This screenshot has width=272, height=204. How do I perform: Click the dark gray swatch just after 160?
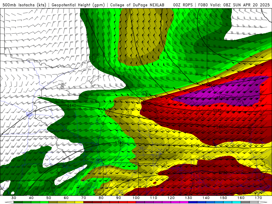click(x=245, y=202)
